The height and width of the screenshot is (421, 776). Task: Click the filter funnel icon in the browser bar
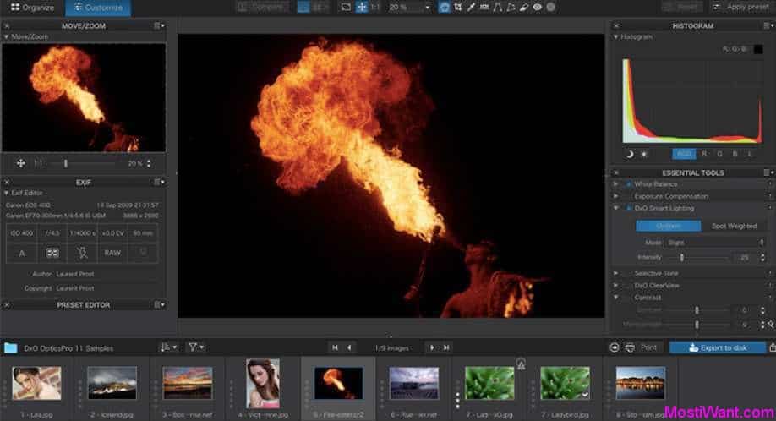[194, 347]
